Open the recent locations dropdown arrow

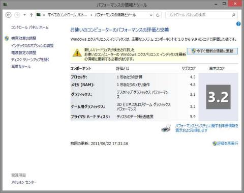[x=24, y=15]
